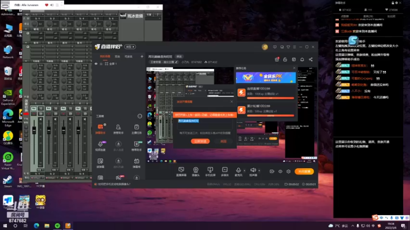Select the 我的场景 scene tab
Image resolution: width=410 pixels, height=230 pixels.
[105, 56]
